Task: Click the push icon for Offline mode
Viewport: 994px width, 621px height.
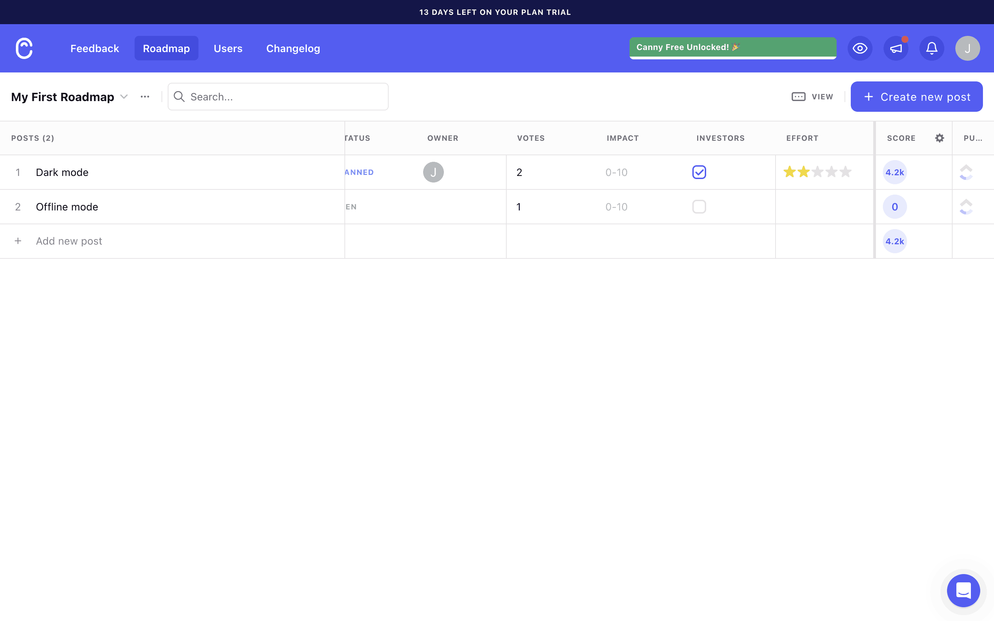Action: pyautogui.click(x=966, y=207)
